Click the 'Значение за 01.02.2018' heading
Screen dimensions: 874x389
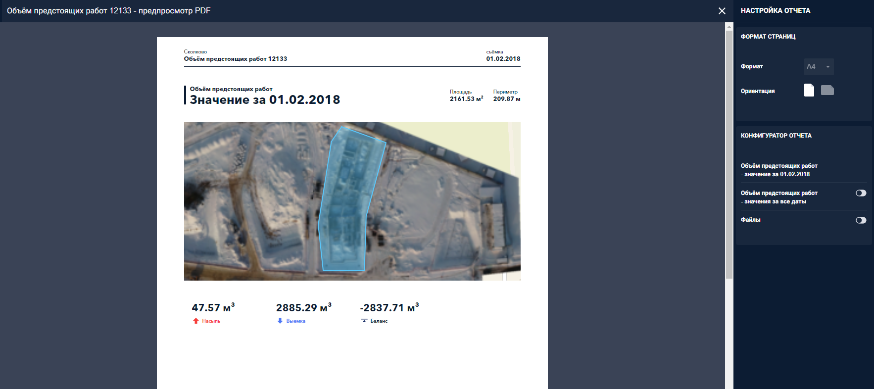click(265, 100)
